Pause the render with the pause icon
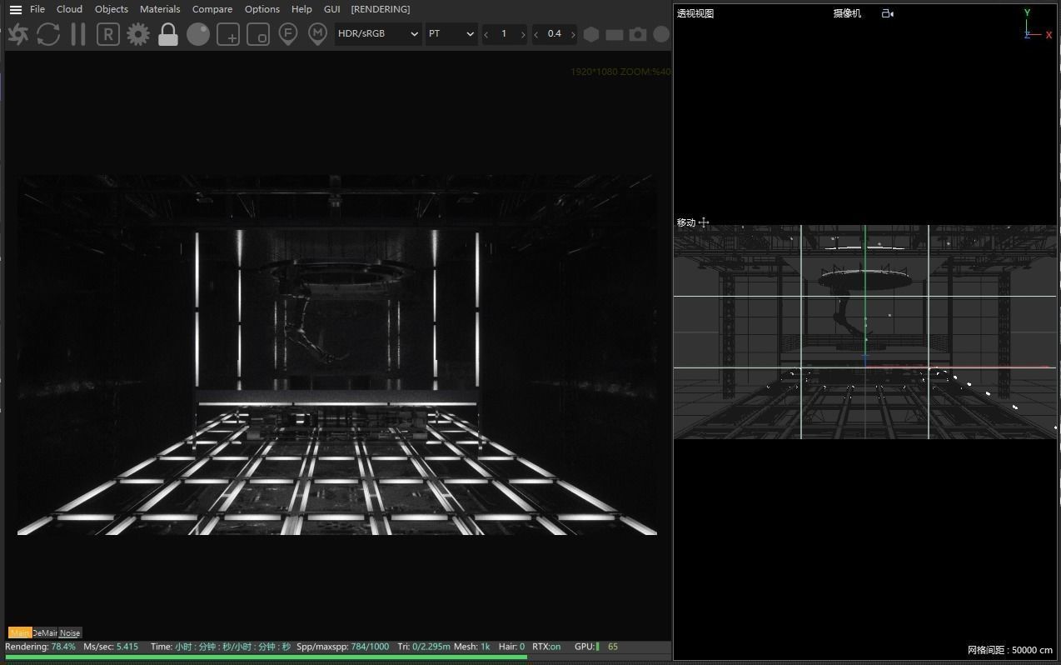 pyautogui.click(x=78, y=34)
